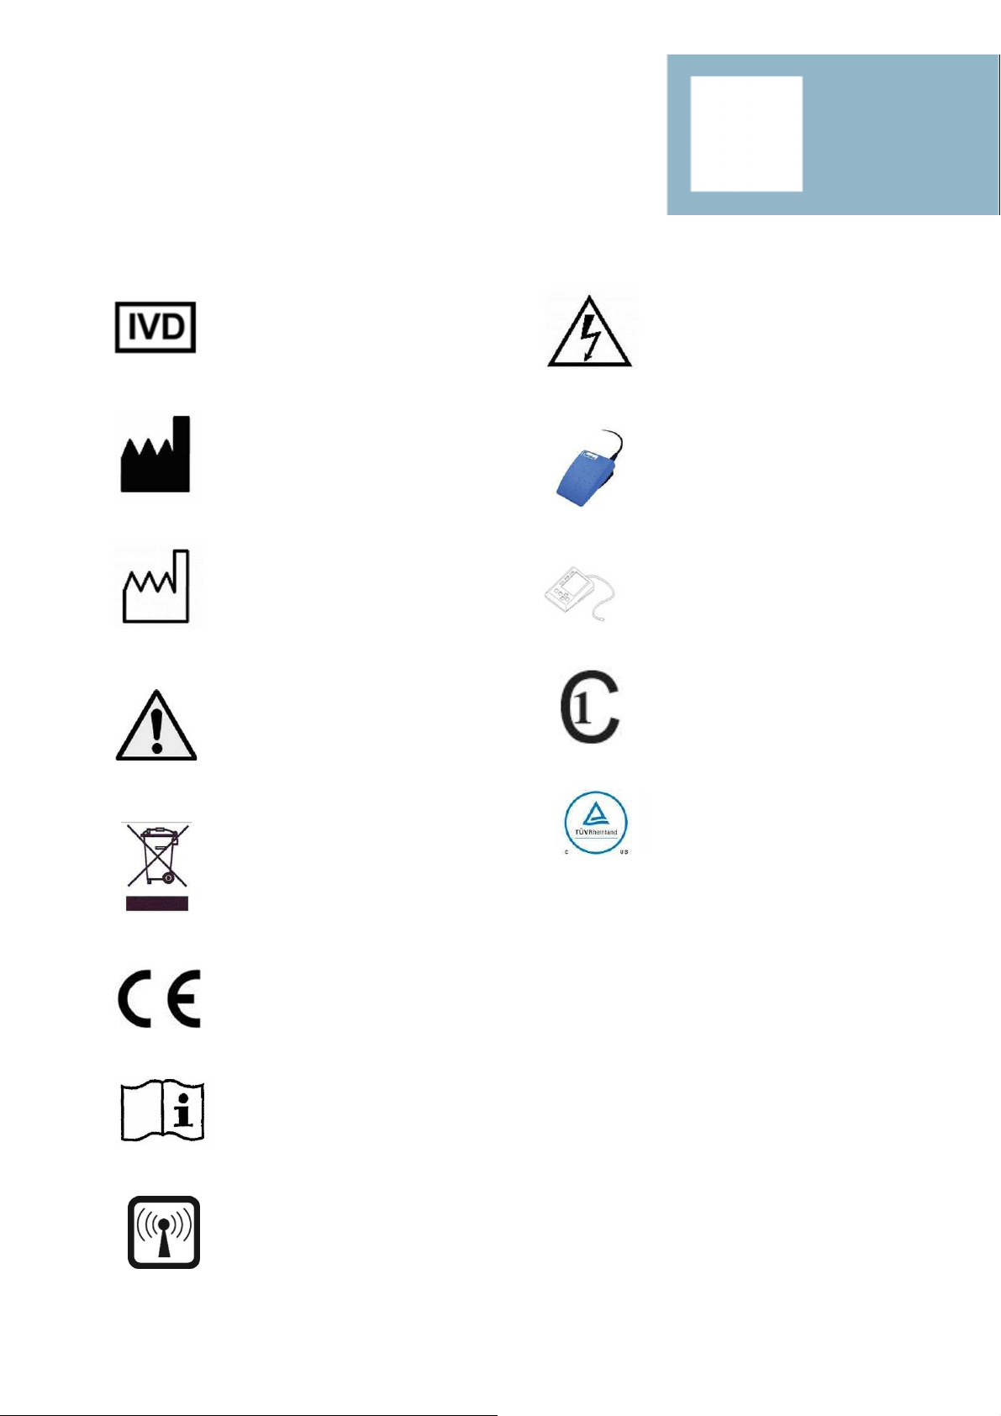The height and width of the screenshot is (1416, 1001).
Task: Select the C1 circular certification mark
Action: (x=590, y=708)
